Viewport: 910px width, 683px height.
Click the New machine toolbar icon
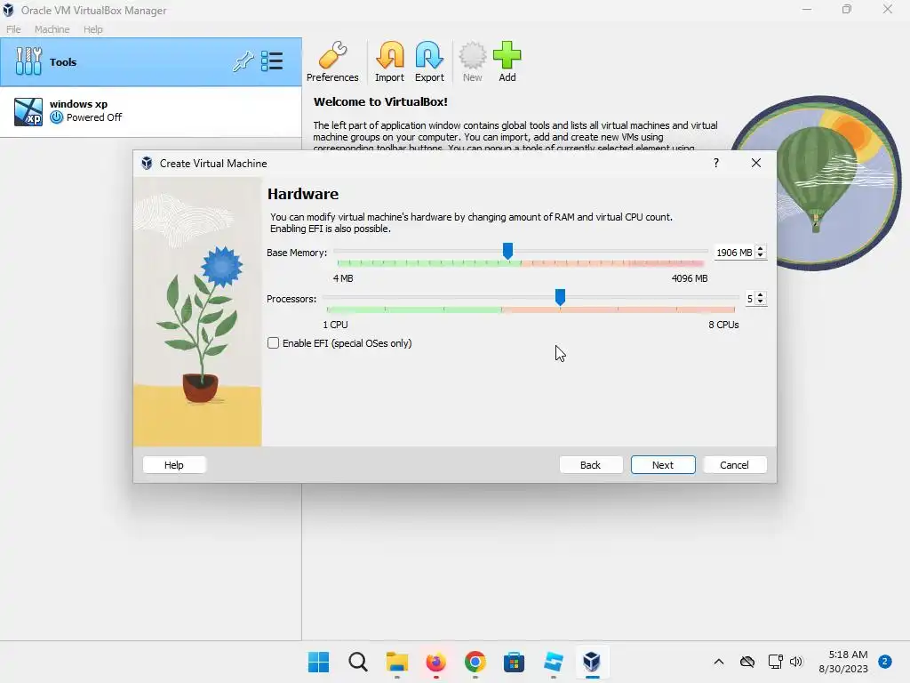click(473, 61)
